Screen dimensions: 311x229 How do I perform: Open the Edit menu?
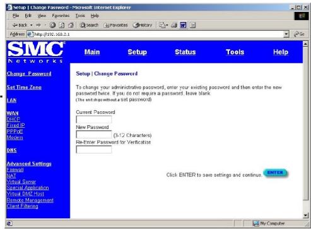tap(28, 16)
